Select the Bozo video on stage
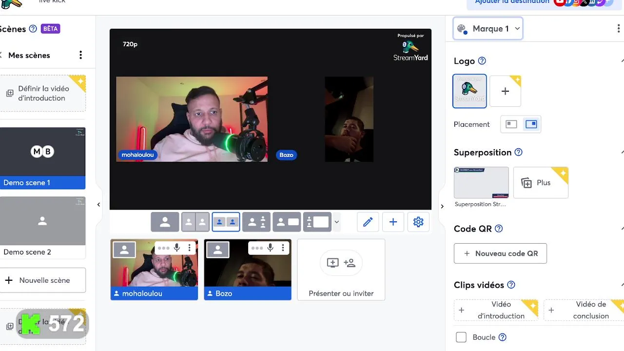Screen dimensions: 624x351 click(349, 119)
